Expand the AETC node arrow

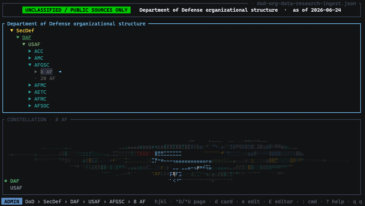click(x=30, y=92)
